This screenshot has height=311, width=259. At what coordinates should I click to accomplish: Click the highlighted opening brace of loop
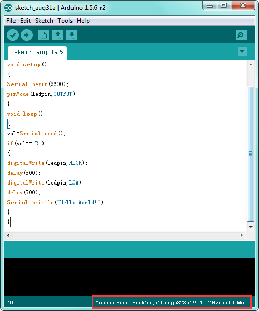click(9, 123)
